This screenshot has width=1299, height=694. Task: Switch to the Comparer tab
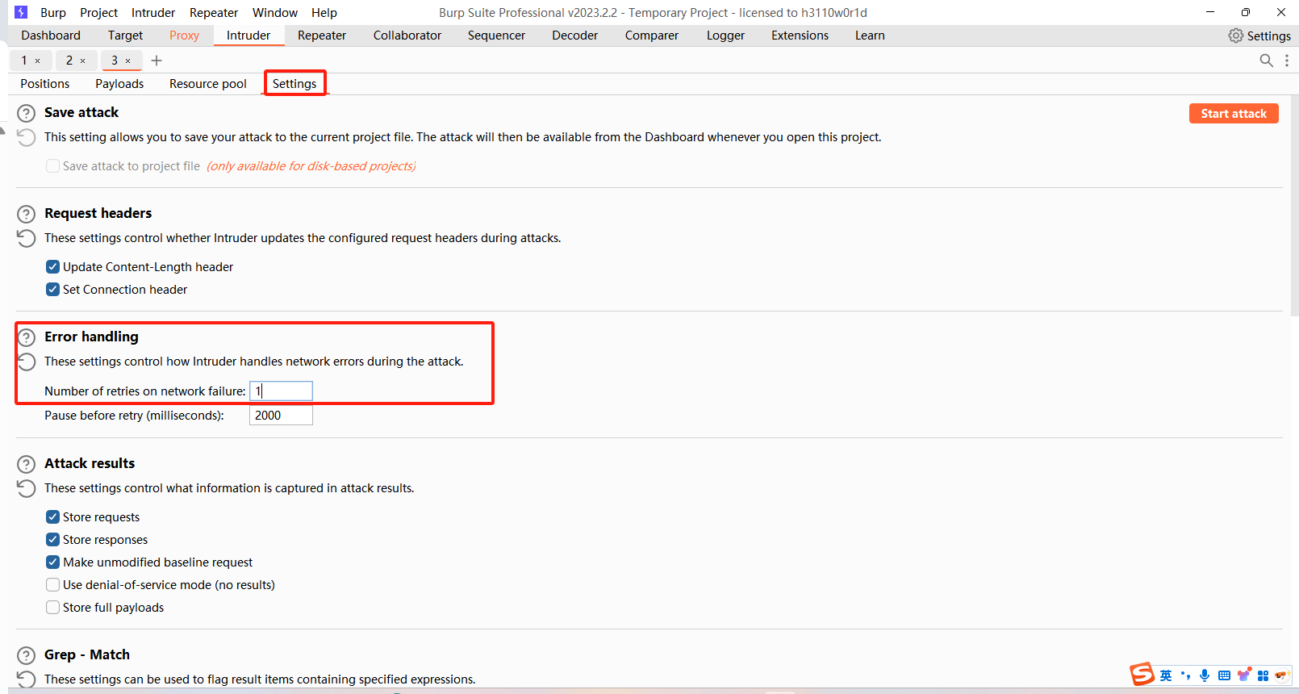pyautogui.click(x=652, y=36)
